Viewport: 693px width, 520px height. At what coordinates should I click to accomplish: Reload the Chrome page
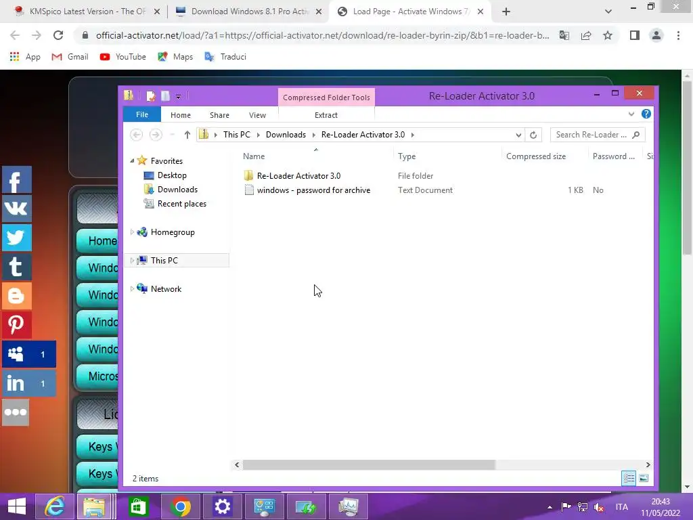58,35
